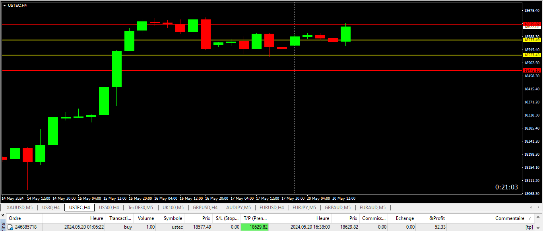Click the yellow price label 18527.43

[532, 55]
